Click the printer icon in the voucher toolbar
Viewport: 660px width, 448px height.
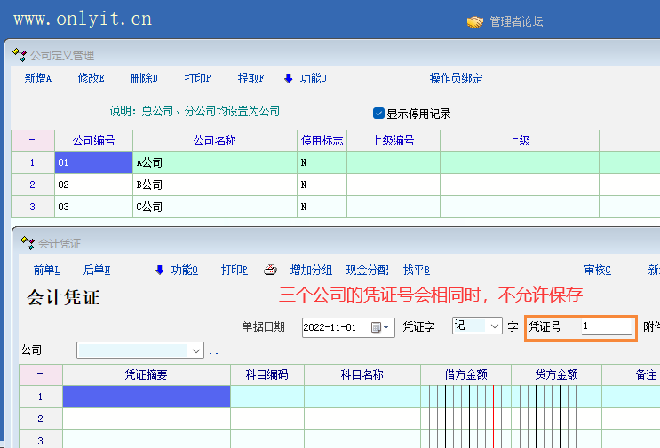(271, 271)
